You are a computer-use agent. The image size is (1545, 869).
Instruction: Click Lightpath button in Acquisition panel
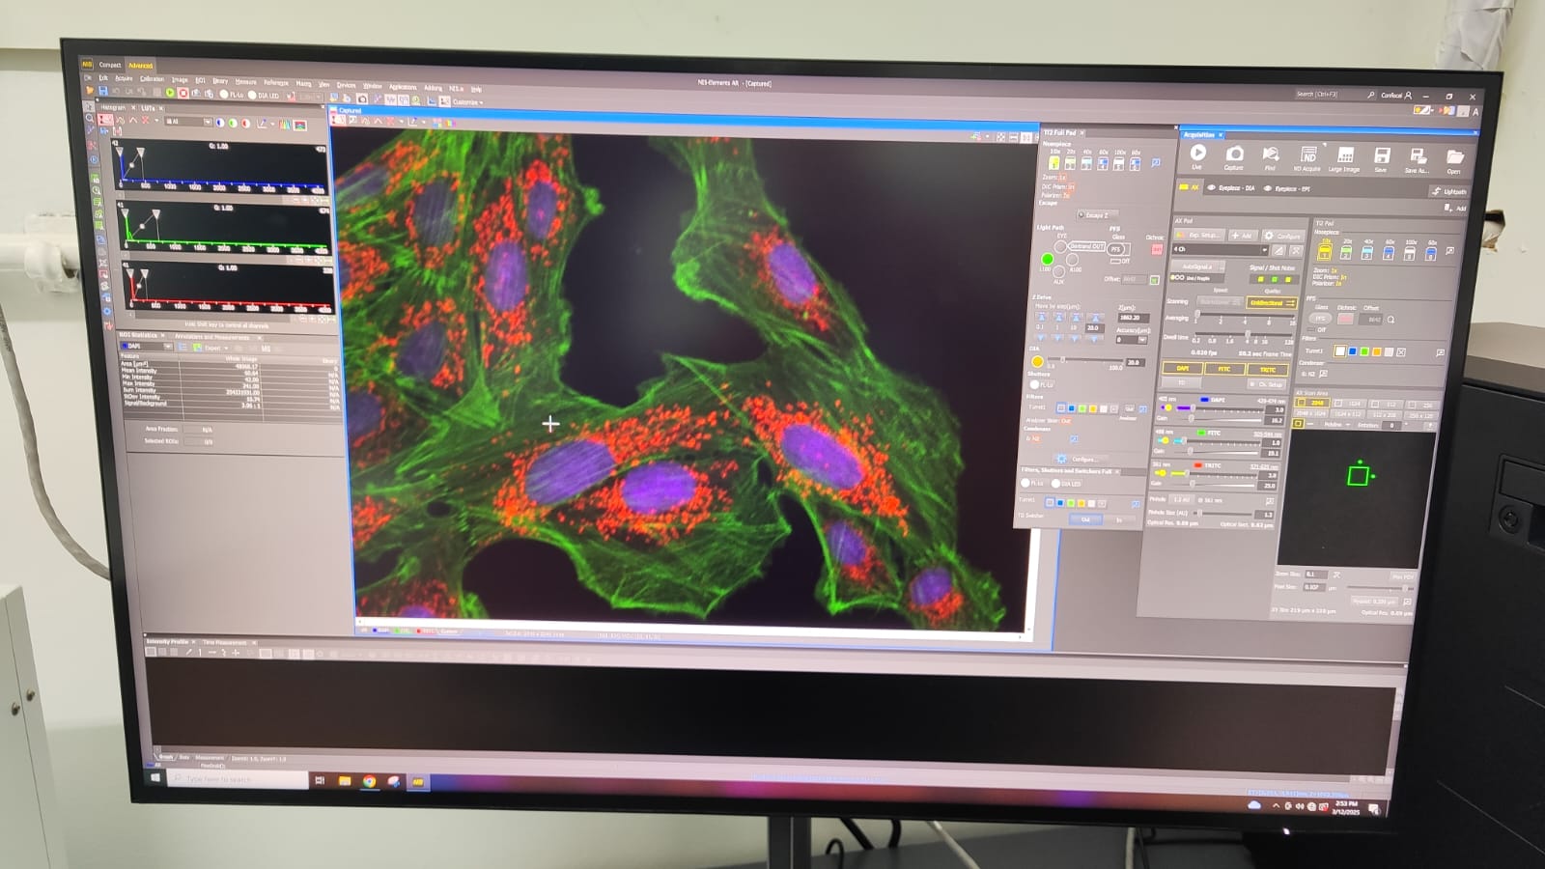[x=1450, y=191]
